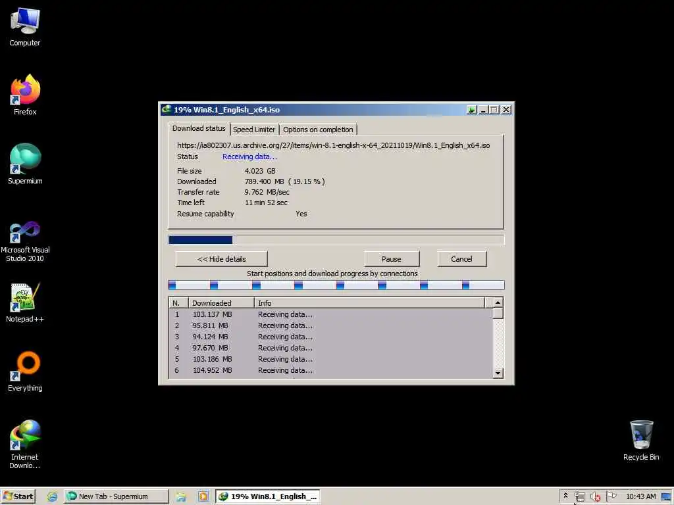Click the main download progress bar
The height and width of the screenshot is (505, 674).
(x=336, y=240)
